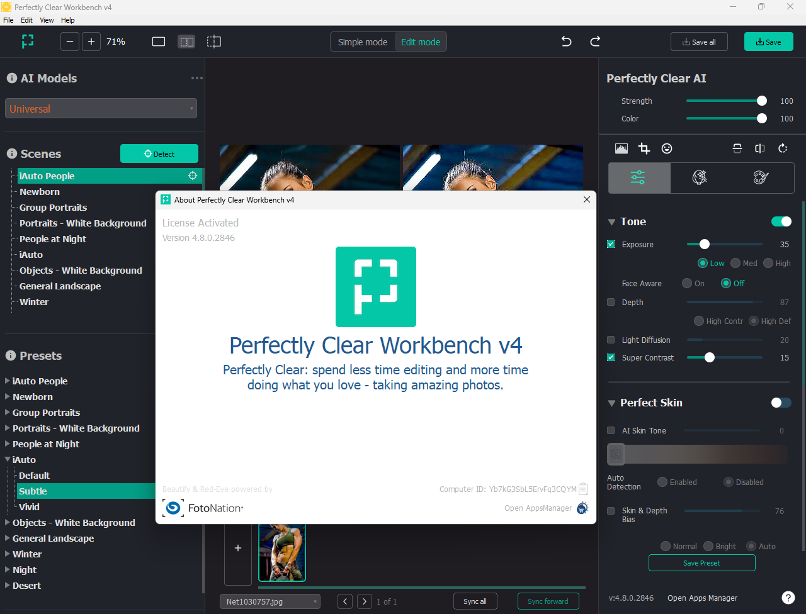Open the File menu

pos(8,20)
